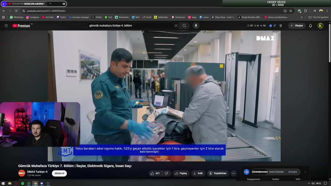Open the Gmail bookmark

coord(147,17)
